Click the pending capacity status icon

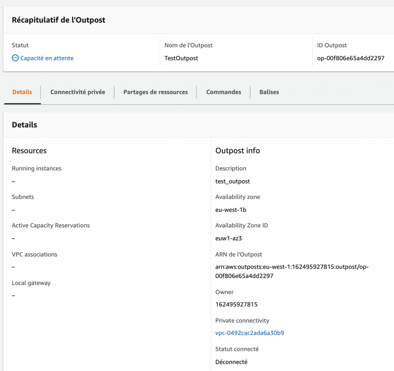coord(15,58)
